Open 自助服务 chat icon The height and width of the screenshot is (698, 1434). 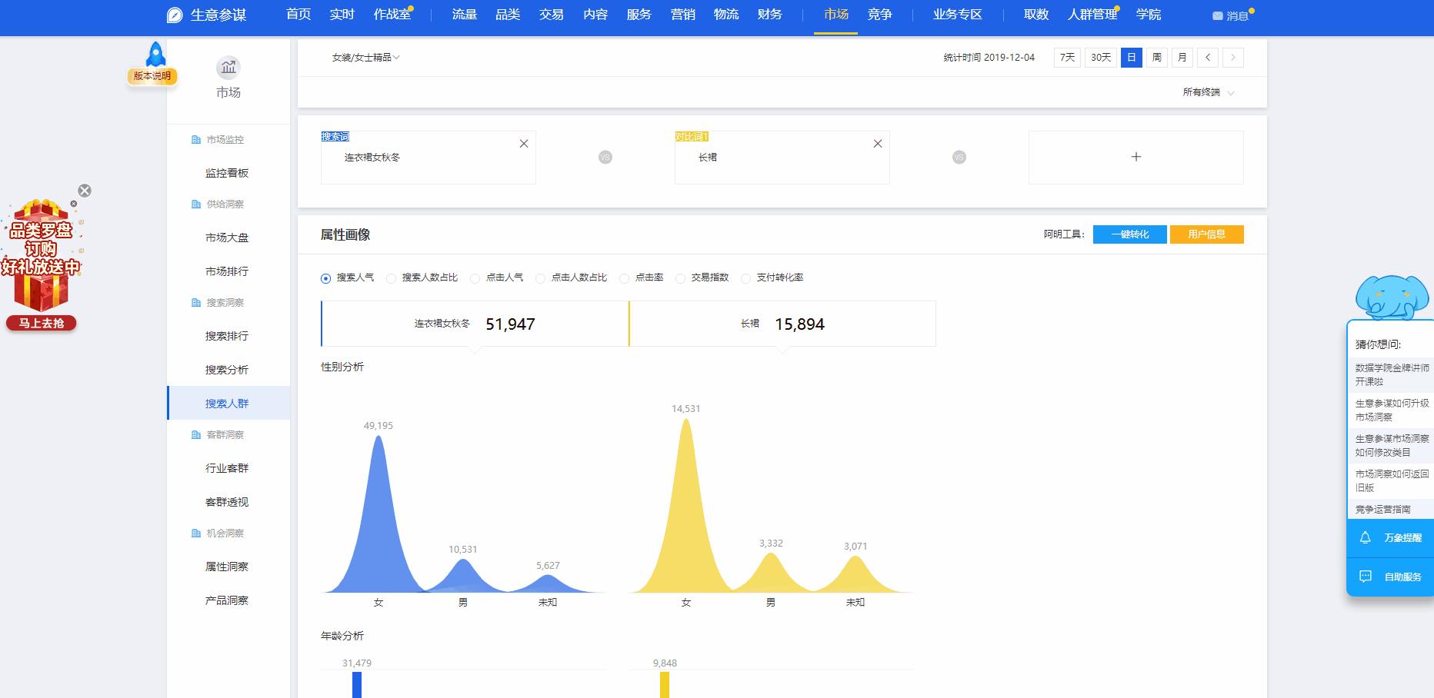(x=1366, y=577)
